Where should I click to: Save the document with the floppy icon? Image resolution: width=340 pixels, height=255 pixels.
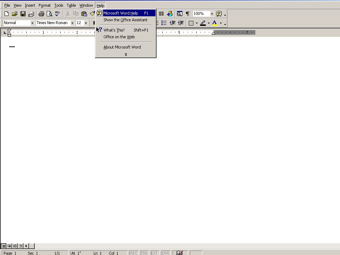pos(23,14)
